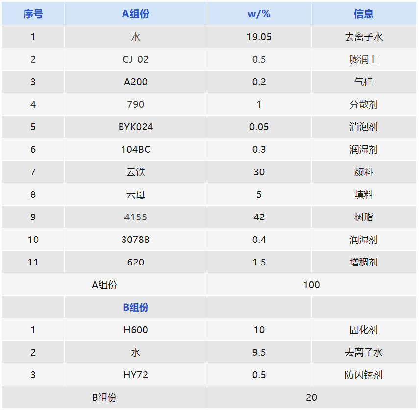Click the 序号 column header

click(33, 14)
